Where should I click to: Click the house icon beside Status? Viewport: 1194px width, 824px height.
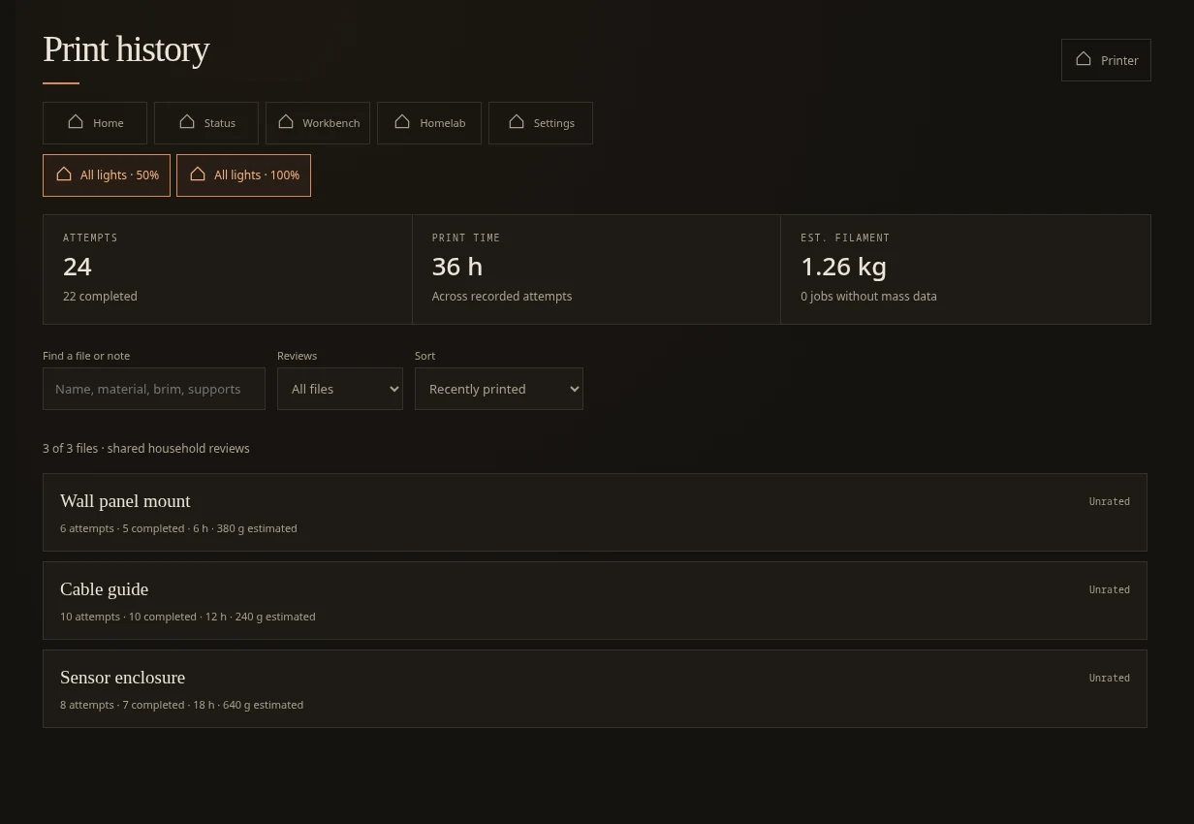187,122
